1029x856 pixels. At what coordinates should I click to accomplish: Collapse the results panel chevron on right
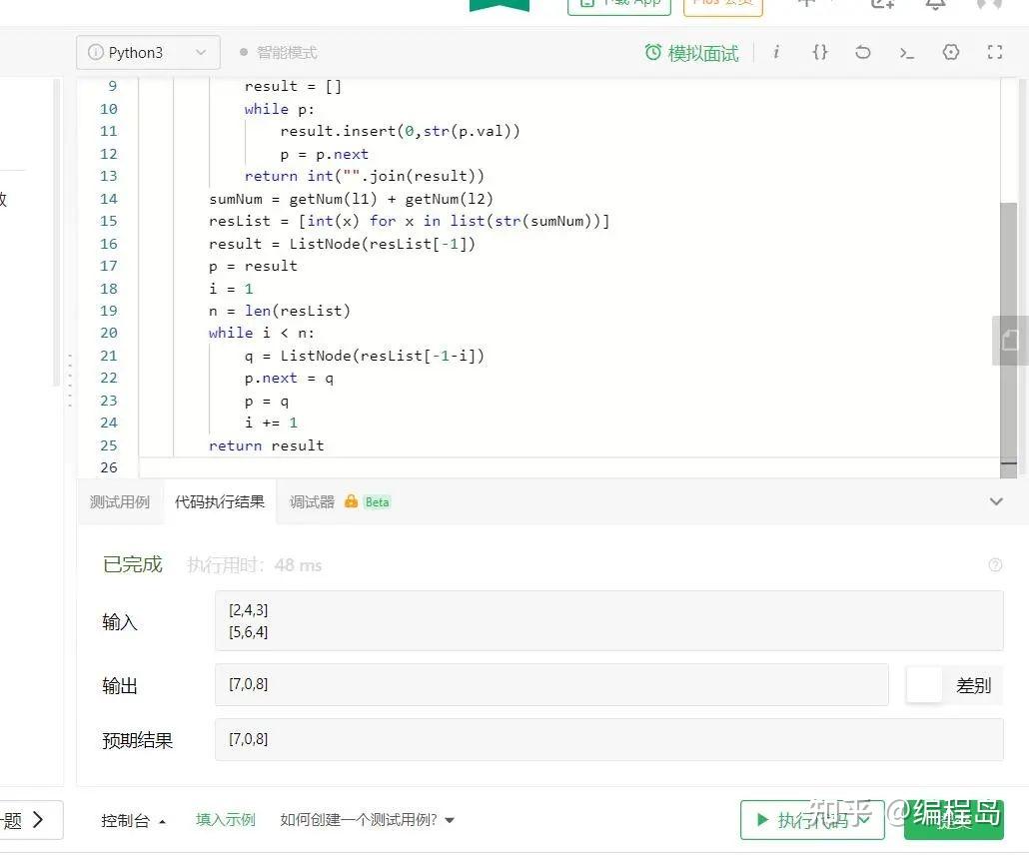995,502
